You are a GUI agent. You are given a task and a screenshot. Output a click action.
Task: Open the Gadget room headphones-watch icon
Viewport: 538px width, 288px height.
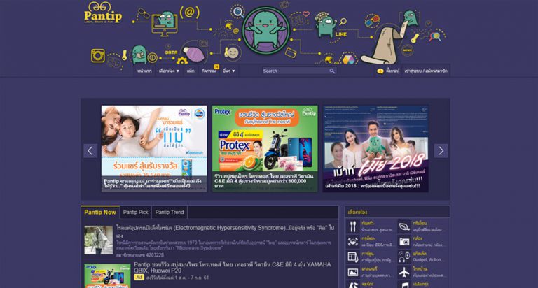coord(404,257)
